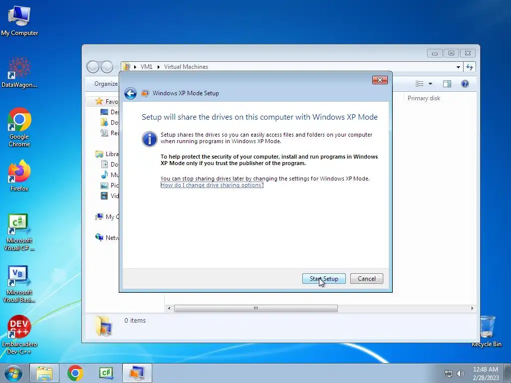Viewport: 511px width, 383px height.
Task: Open 'How do I change drive sharing options?' link
Action: (x=212, y=185)
